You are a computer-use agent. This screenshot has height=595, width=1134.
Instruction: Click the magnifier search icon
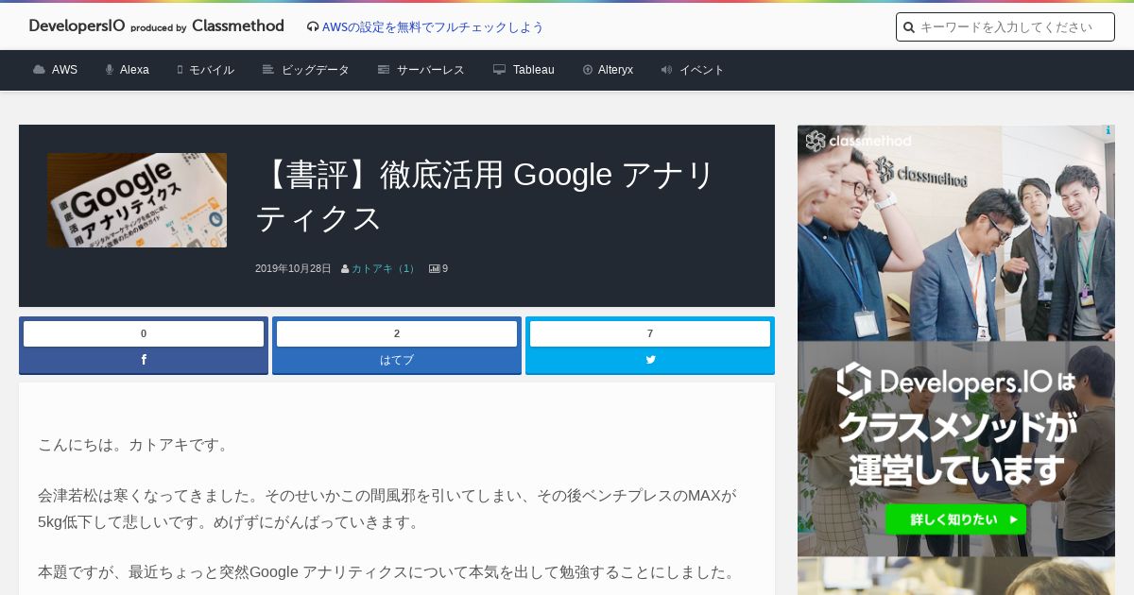pos(909,27)
